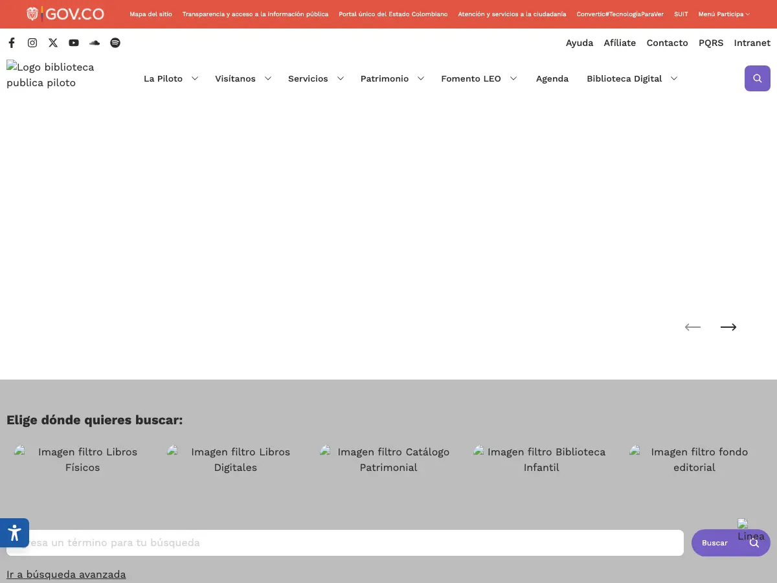Open the Facebook social icon
Screen dimensions: 777x583
[x=12, y=43]
